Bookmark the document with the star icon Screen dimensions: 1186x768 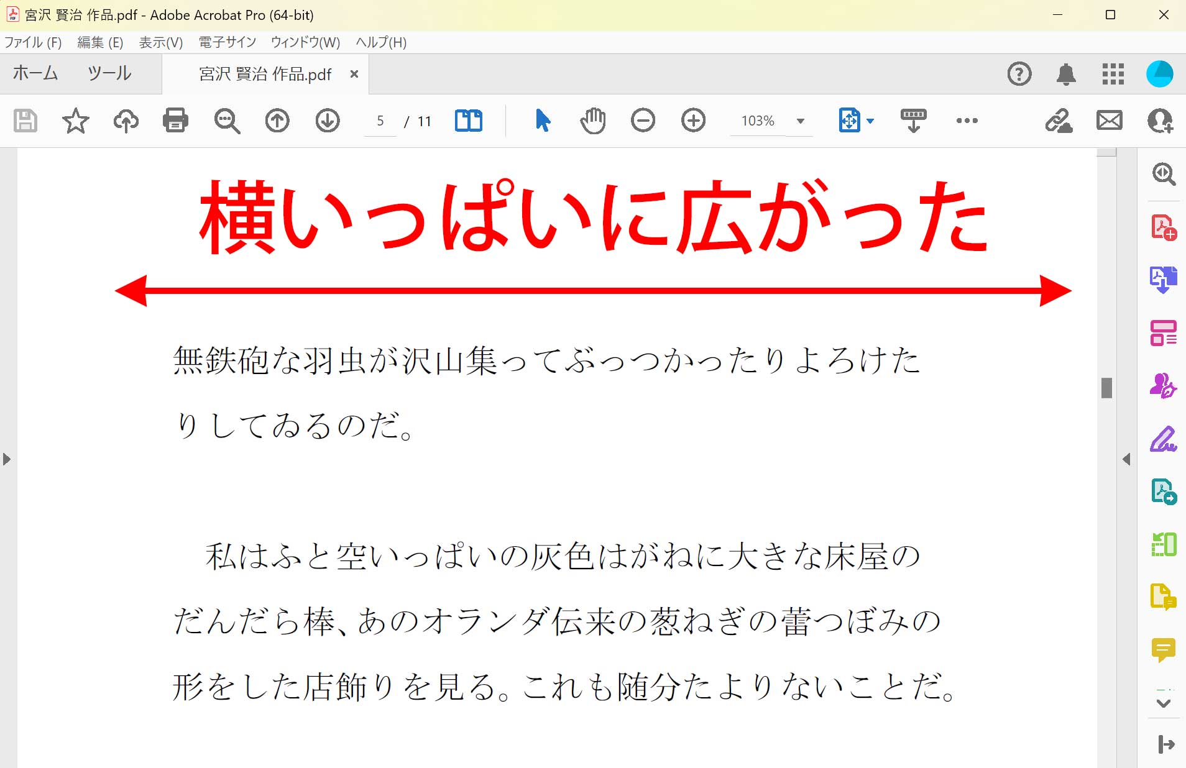[x=76, y=121]
